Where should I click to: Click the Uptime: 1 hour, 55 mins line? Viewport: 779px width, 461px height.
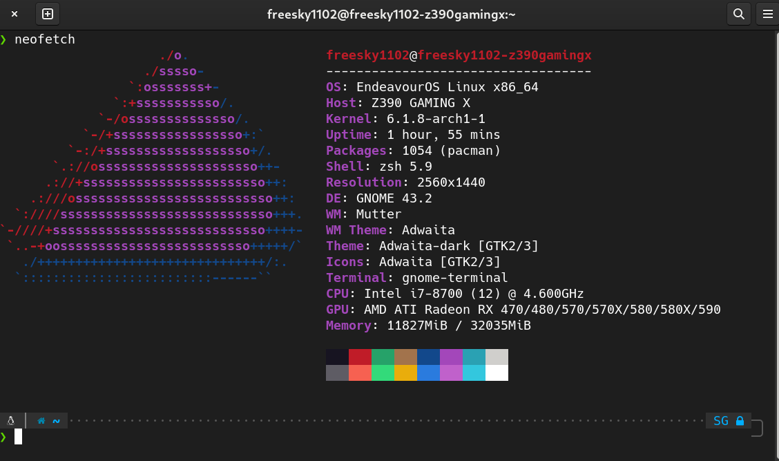click(x=413, y=135)
